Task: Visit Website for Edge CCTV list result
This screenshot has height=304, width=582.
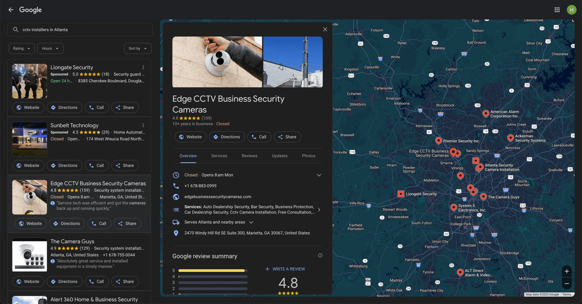Action: (31, 224)
